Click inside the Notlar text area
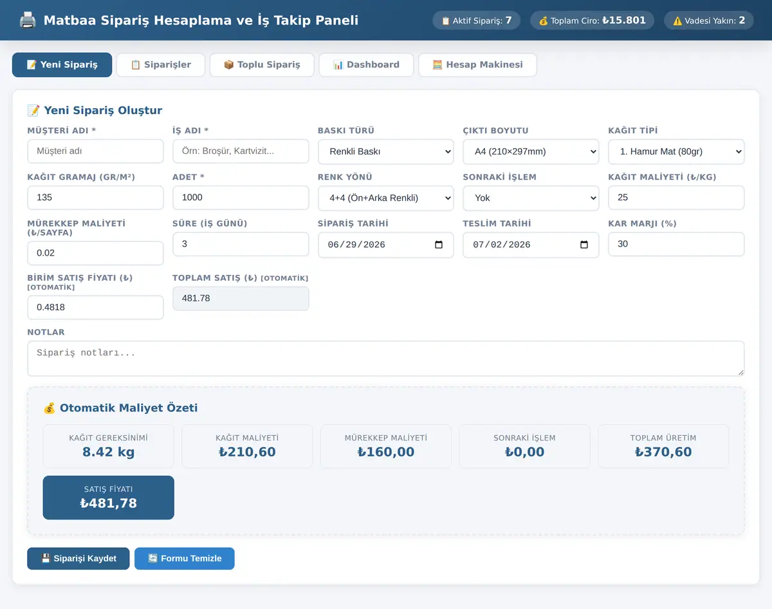This screenshot has height=609, width=772. point(386,359)
